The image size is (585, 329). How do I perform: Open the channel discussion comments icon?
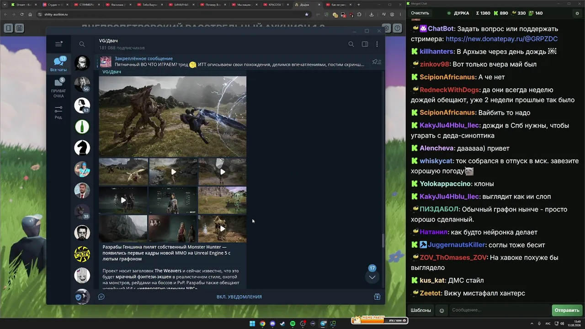coord(101,297)
